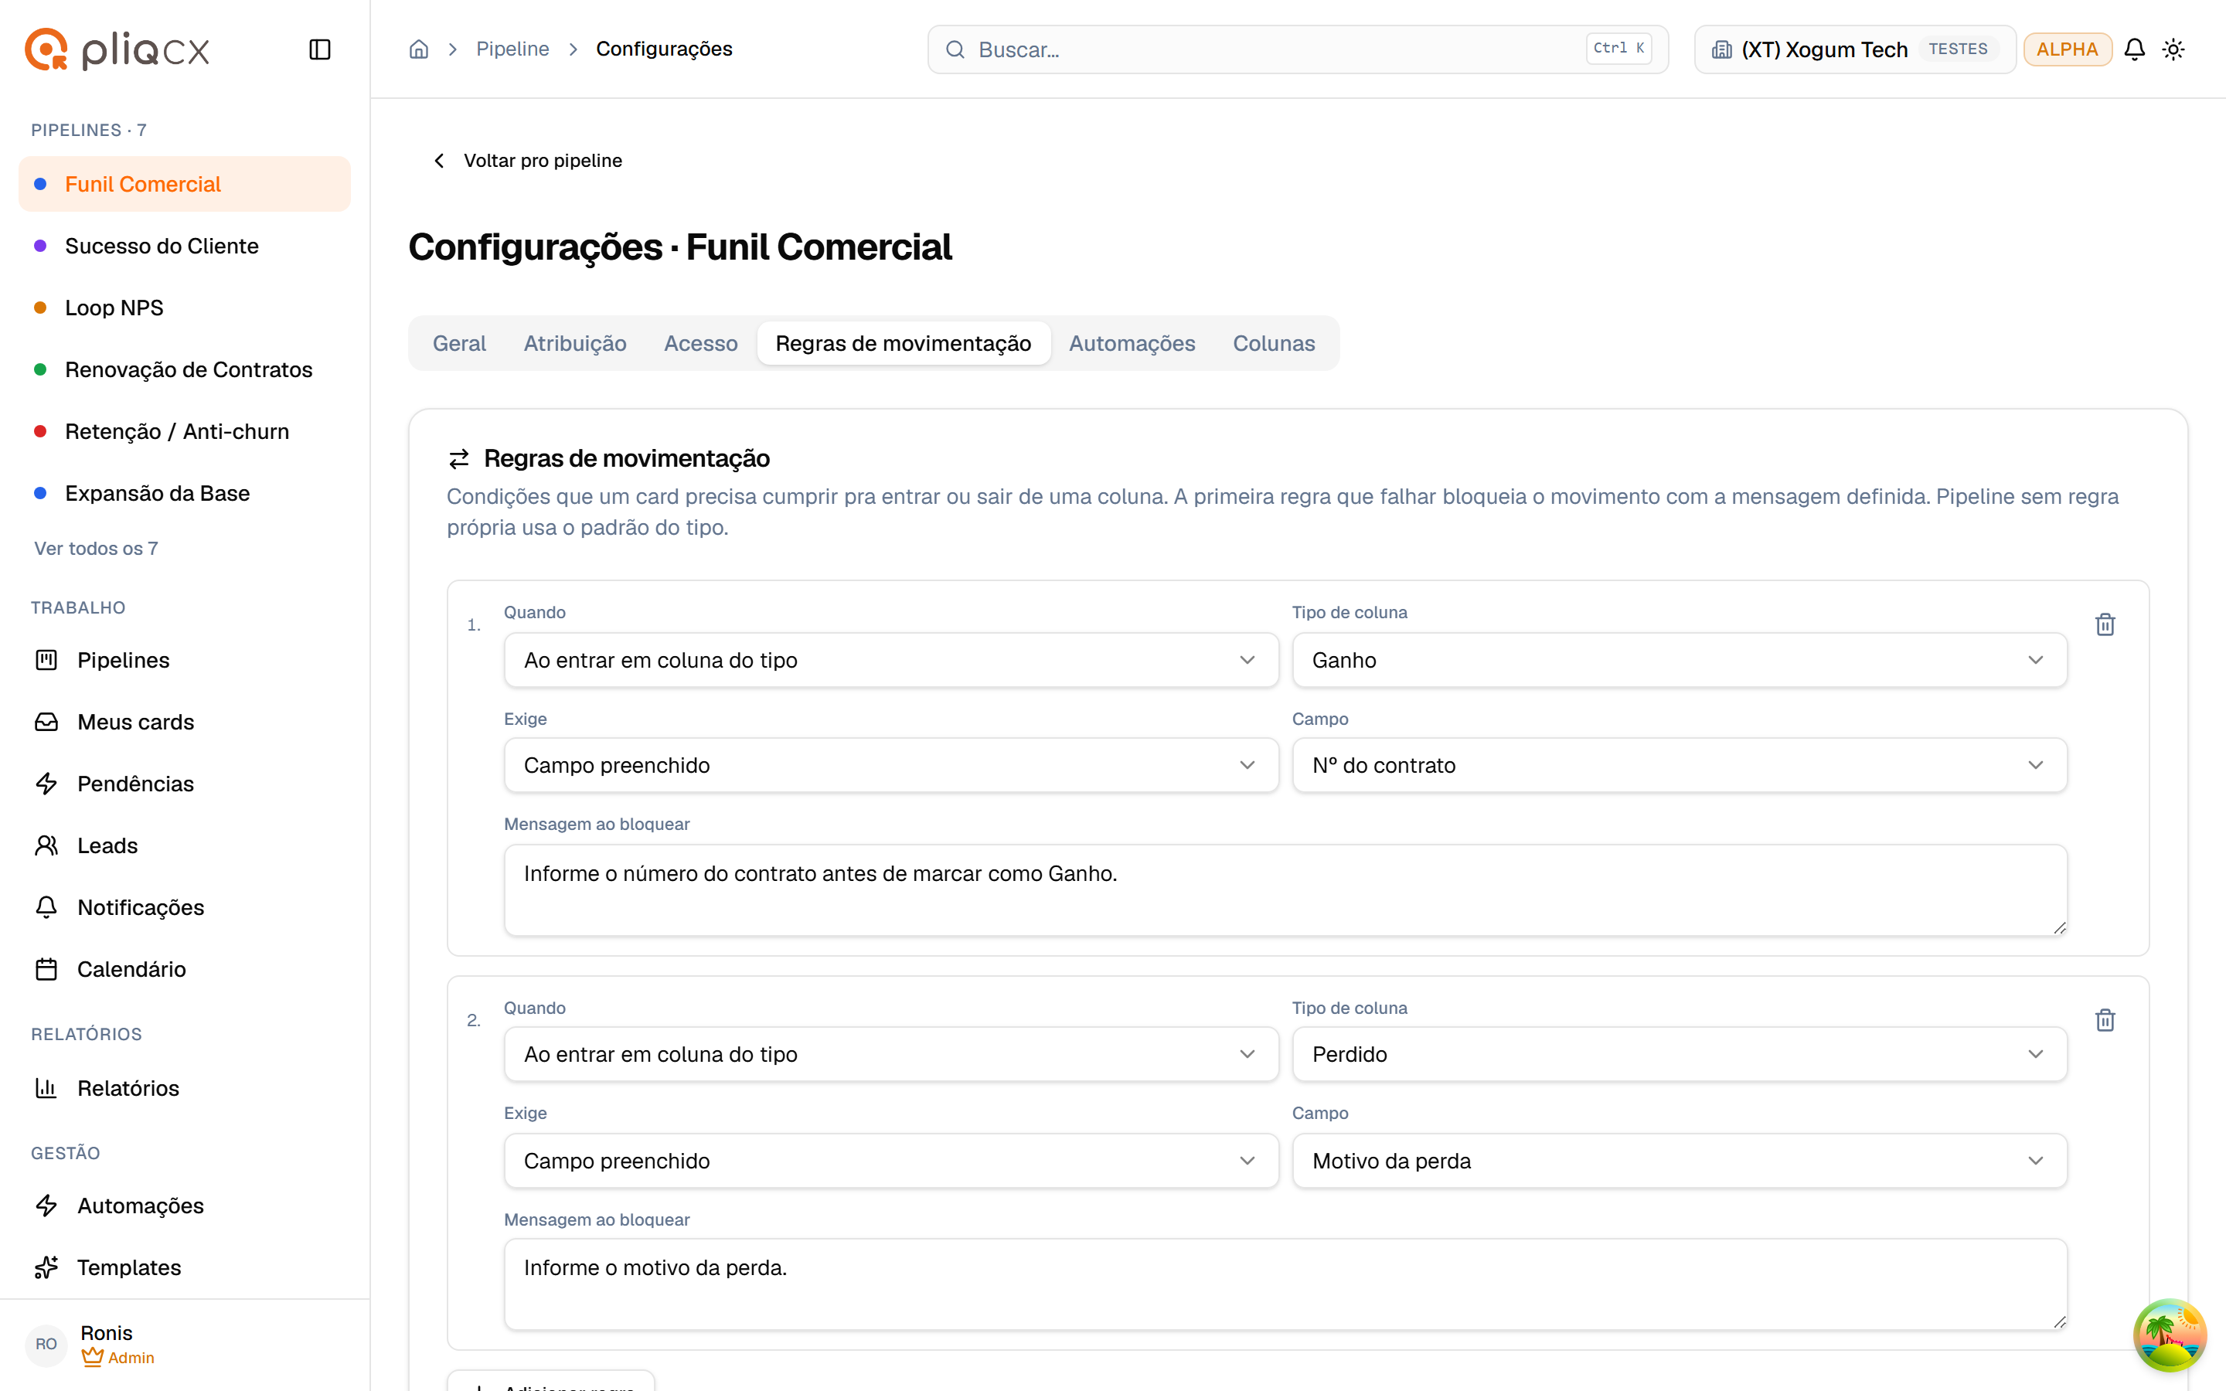Click the Ganho block message textarea
The width and height of the screenshot is (2226, 1391).
1285,889
